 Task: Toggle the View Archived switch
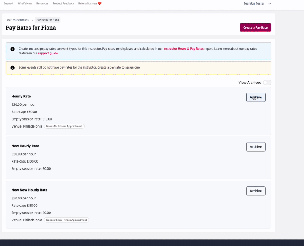point(267,83)
